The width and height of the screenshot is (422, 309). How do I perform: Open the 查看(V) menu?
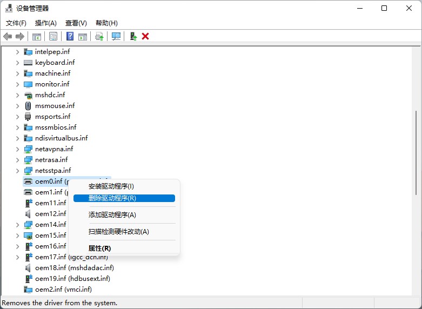pyautogui.click(x=76, y=23)
